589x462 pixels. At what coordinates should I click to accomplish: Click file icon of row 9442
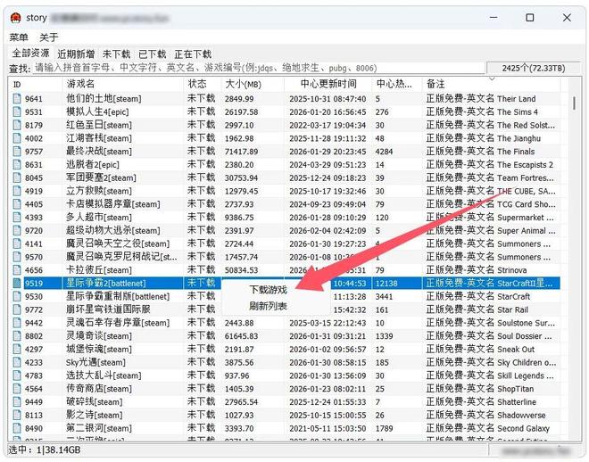(17, 323)
